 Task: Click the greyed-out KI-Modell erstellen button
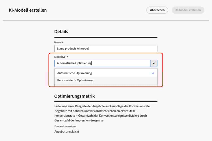[x=188, y=10]
